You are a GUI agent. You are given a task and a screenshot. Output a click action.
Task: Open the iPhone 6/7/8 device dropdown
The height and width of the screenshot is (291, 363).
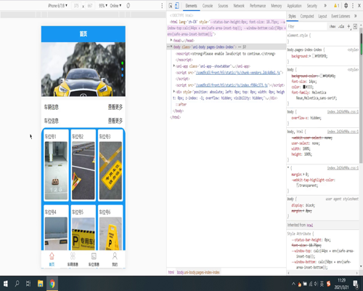click(57, 6)
